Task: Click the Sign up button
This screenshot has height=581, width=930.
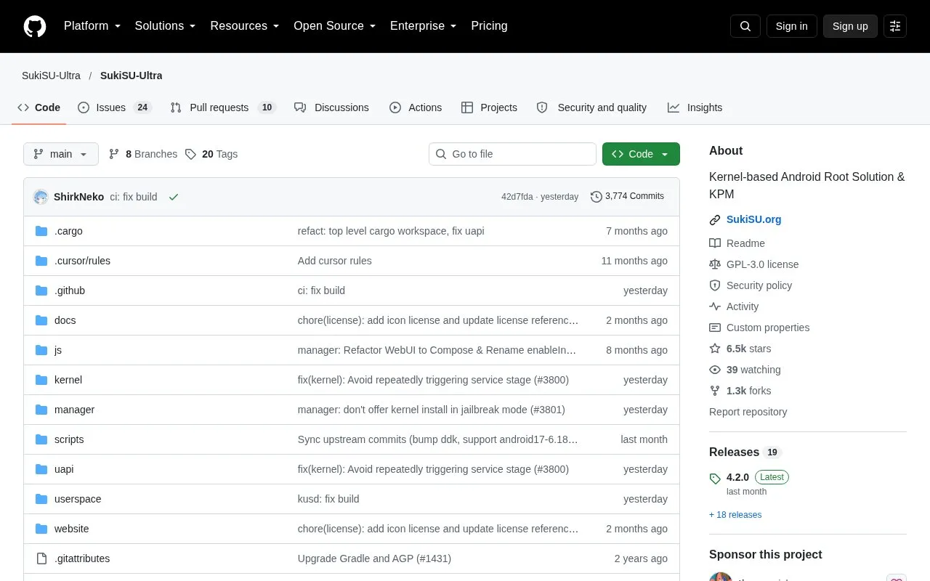Action: (850, 26)
